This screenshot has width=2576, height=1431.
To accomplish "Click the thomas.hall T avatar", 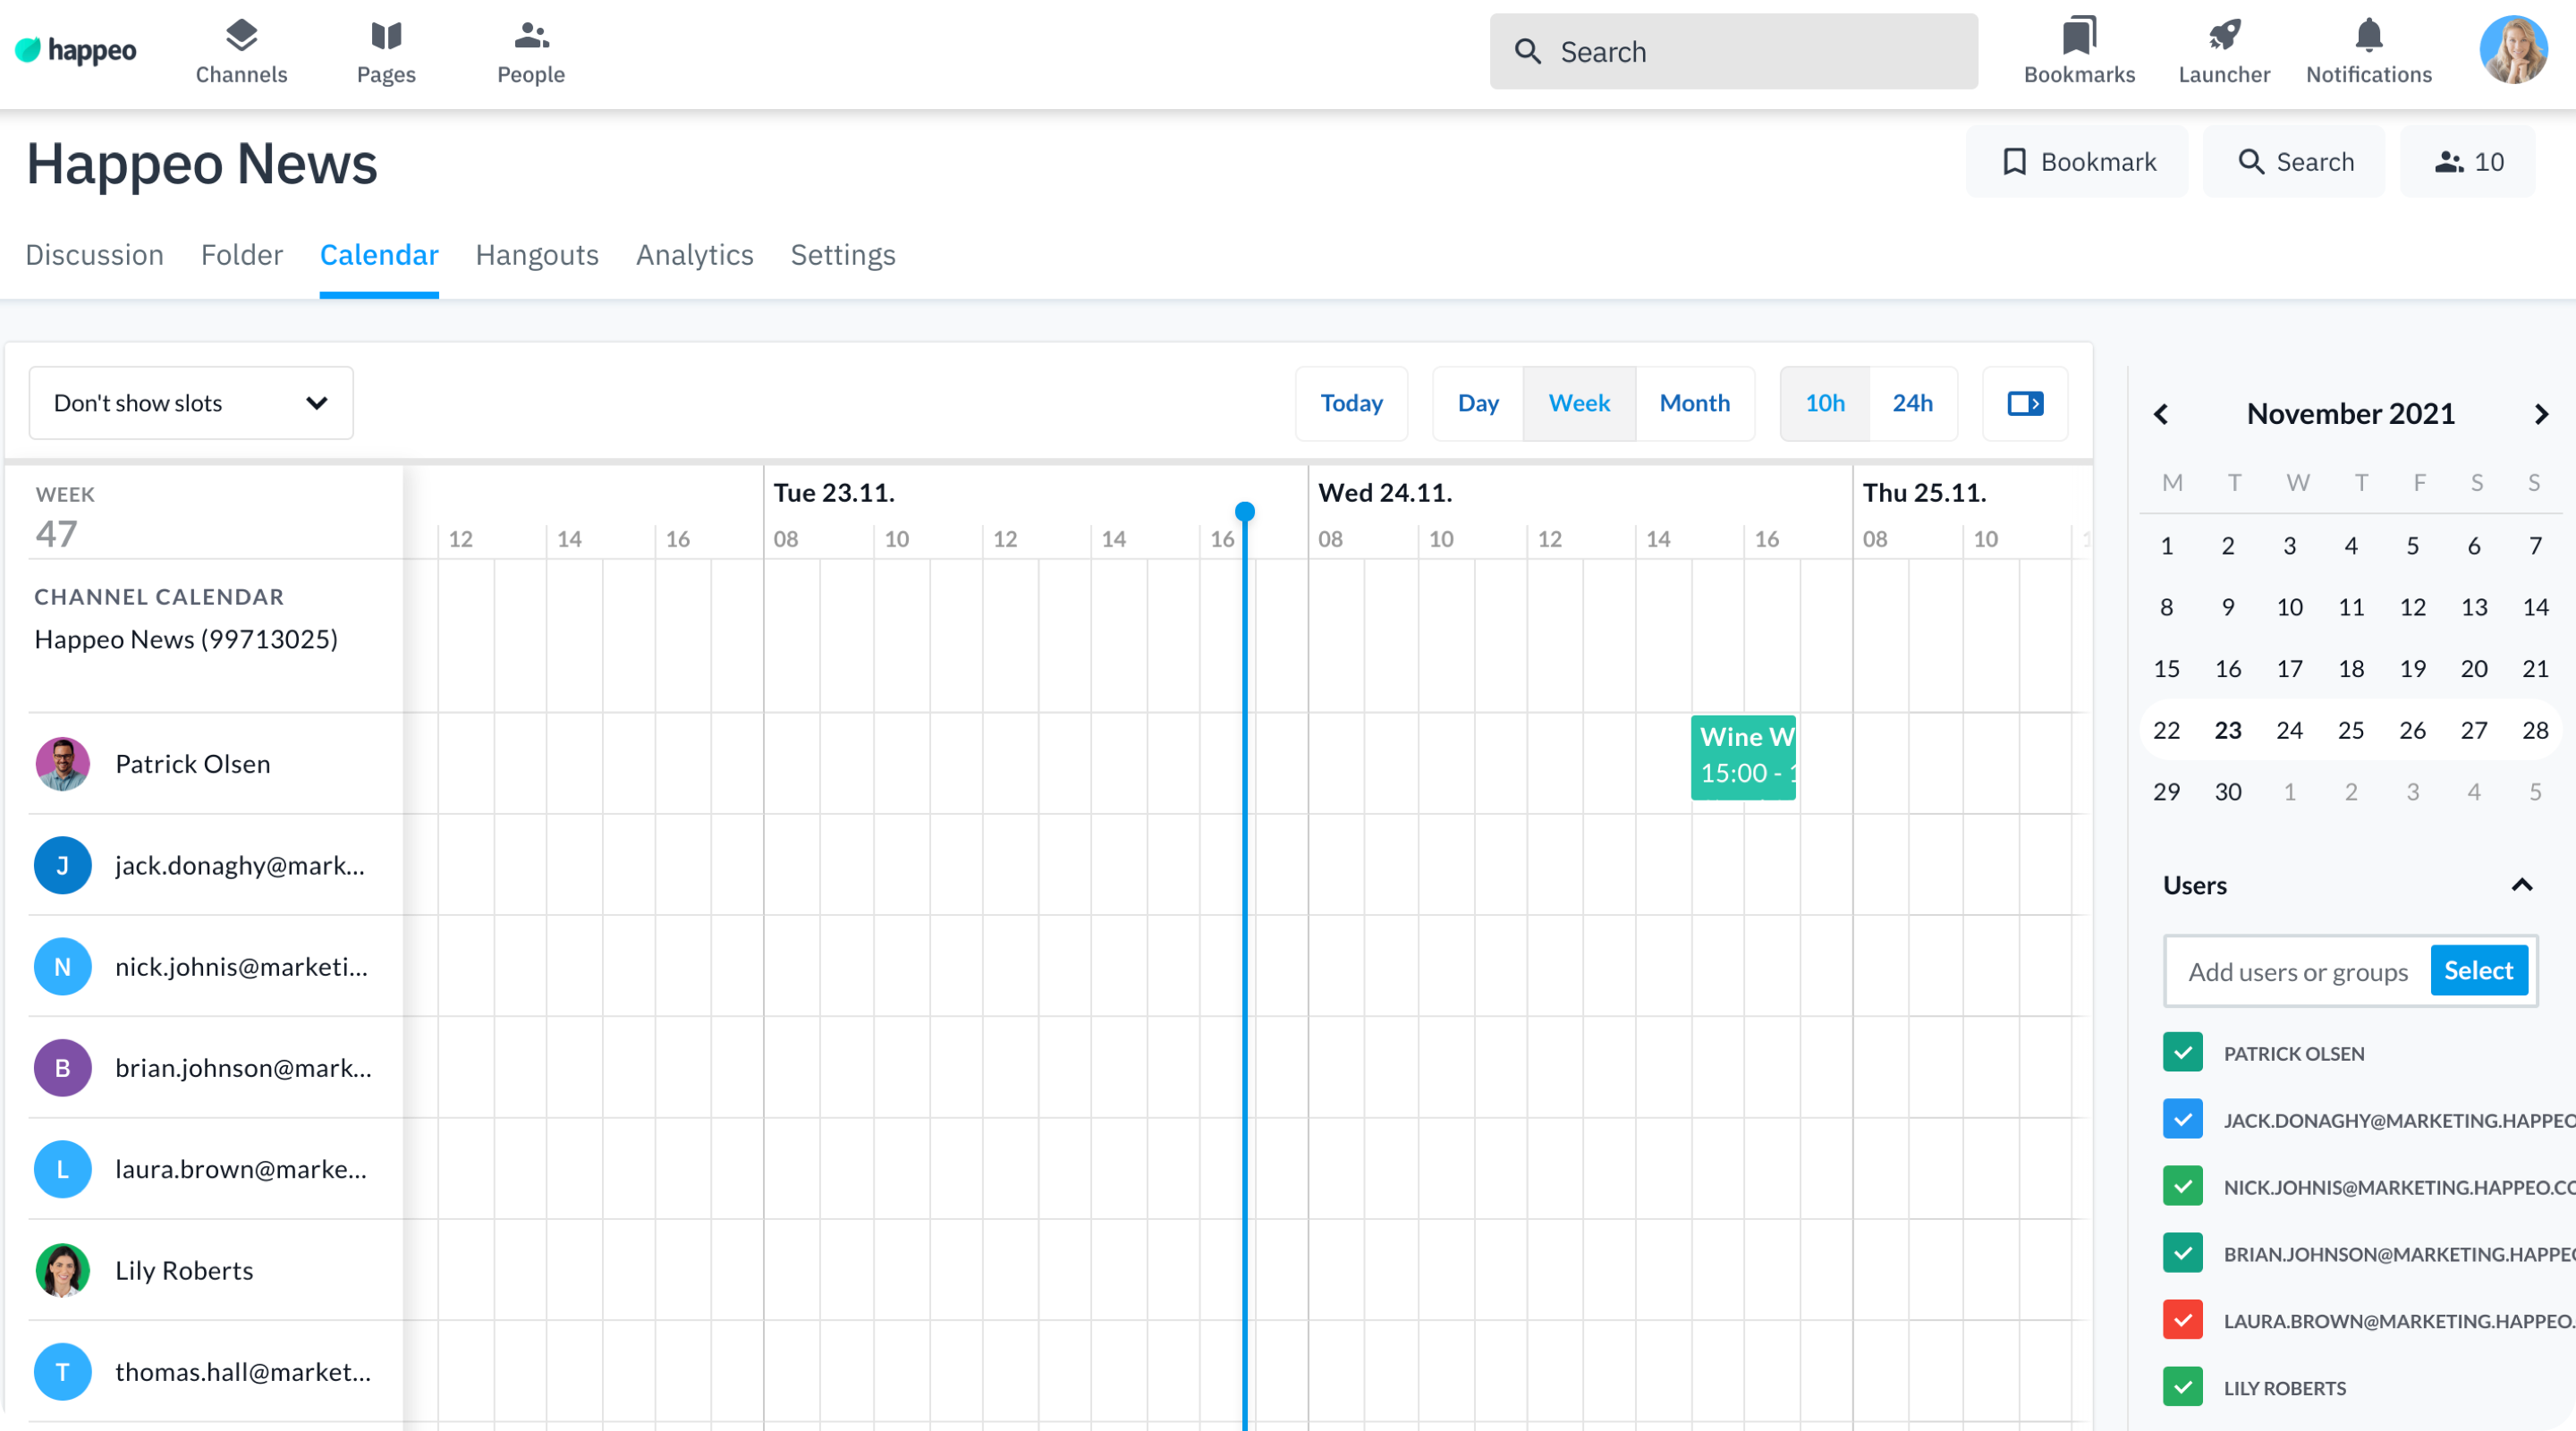I will click(x=62, y=1372).
